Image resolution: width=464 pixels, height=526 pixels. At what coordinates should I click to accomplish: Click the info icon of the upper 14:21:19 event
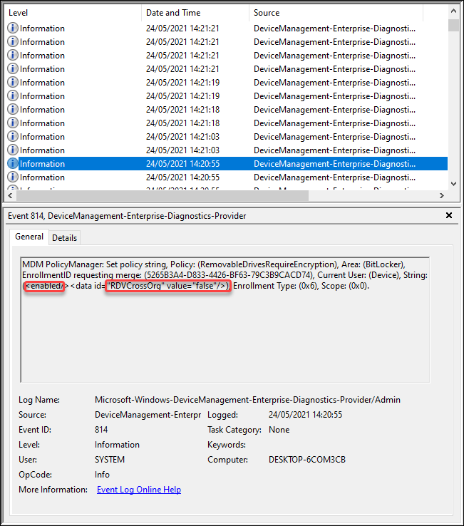pyautogui.click(x=13, y=83)
